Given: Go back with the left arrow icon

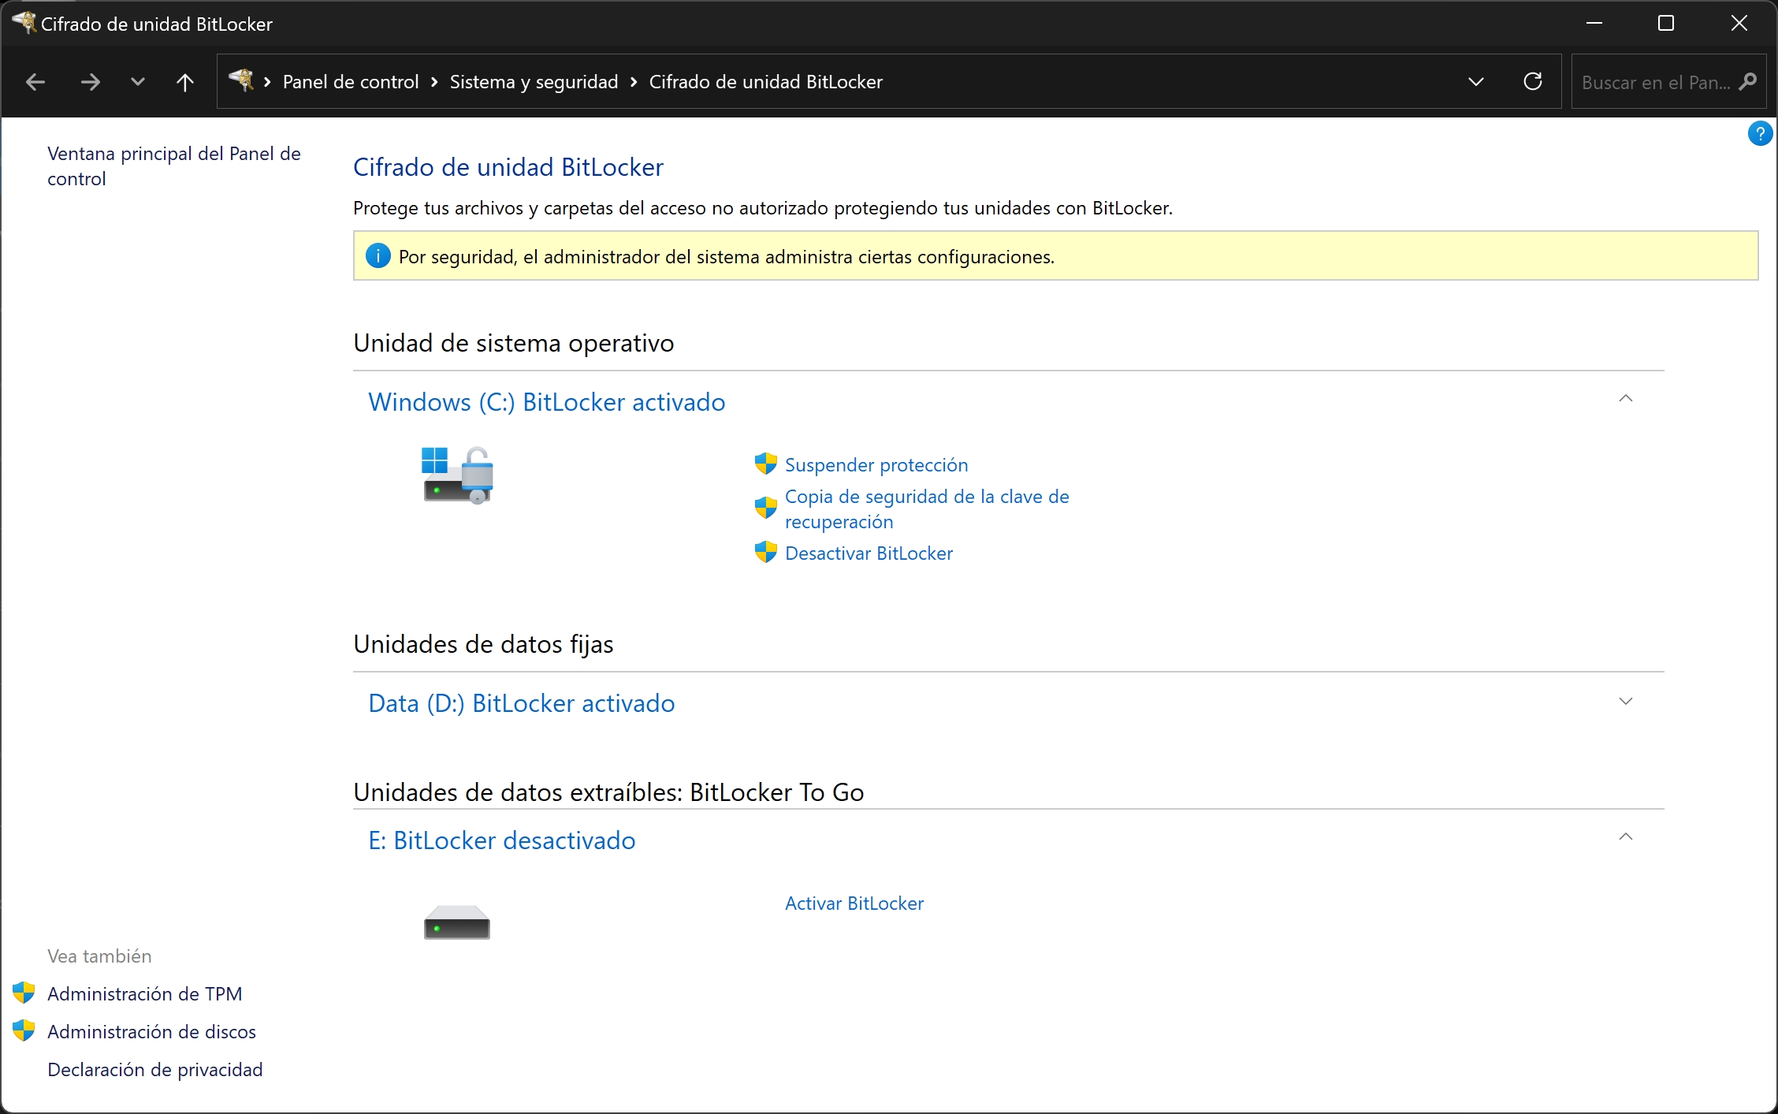Looking at the screenshot, I should (35, 82).
